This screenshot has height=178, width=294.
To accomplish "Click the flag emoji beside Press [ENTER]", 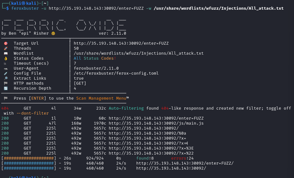I will point(6,98).
